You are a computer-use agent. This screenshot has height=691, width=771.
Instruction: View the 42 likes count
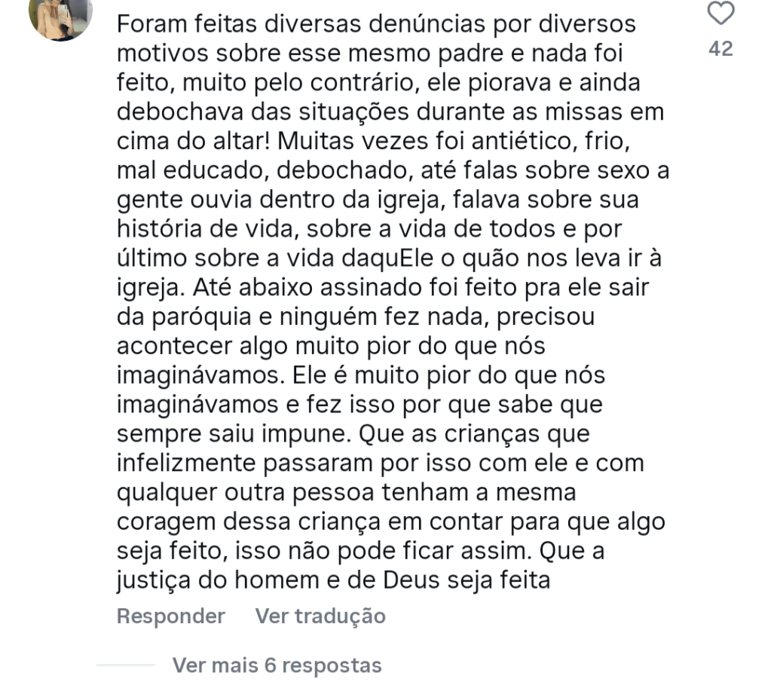(721, 49)
